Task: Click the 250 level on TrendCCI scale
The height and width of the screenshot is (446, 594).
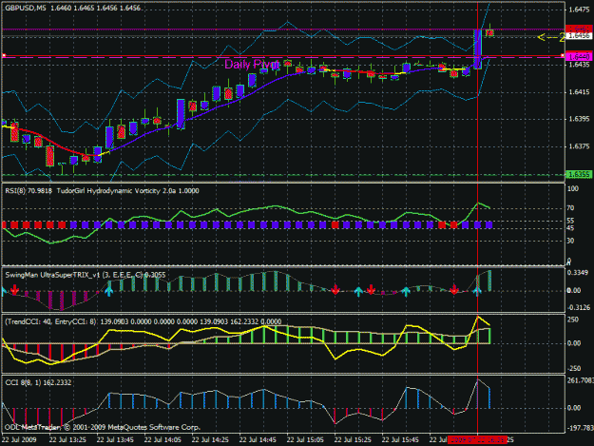Action: 573,320
